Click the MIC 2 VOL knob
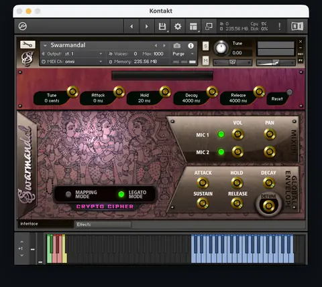This screenshot has height=287, width=322. 237,152
